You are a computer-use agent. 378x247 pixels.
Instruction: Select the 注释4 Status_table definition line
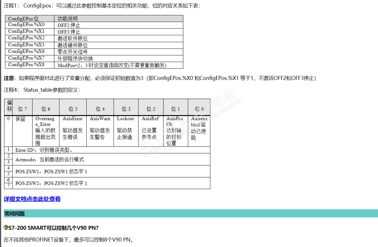coord(42,90)
